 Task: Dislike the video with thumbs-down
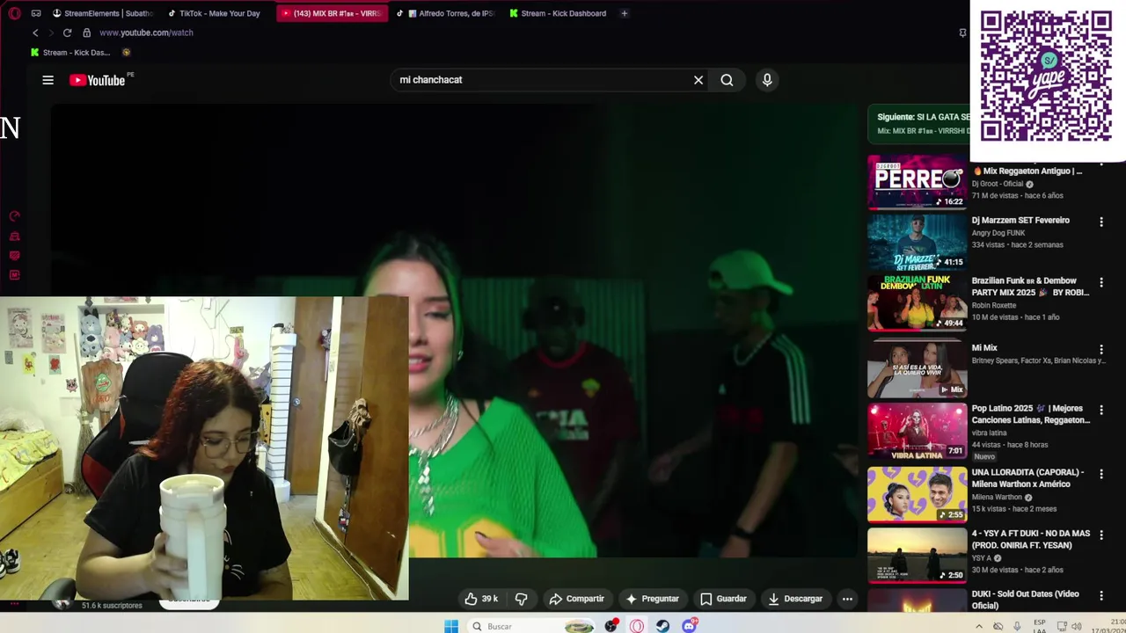[521, 599]
